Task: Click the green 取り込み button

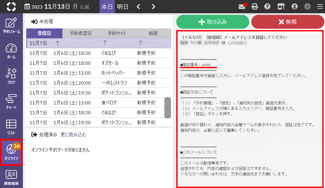Action: [212, 22]
